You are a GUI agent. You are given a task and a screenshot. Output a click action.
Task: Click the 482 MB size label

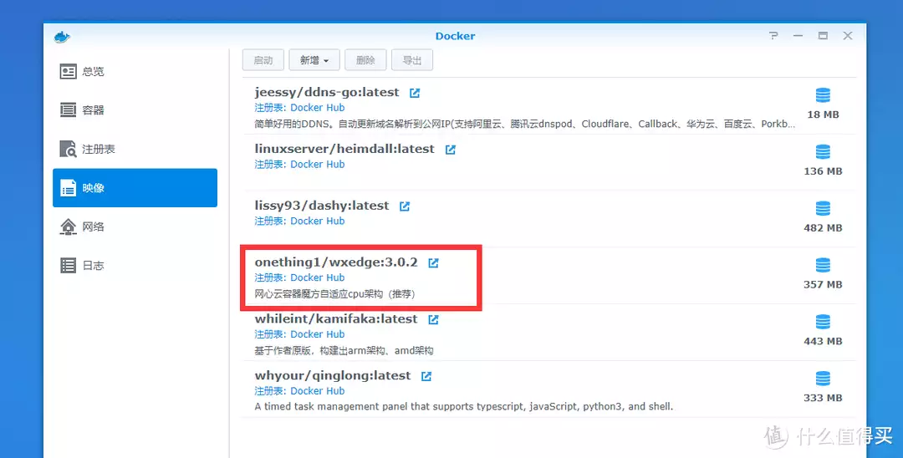click(x=823, y=228)
